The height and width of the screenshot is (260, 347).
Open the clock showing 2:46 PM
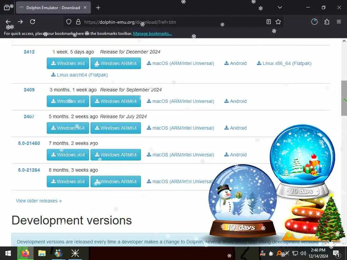pyautogui.click(x=318, y=253)
